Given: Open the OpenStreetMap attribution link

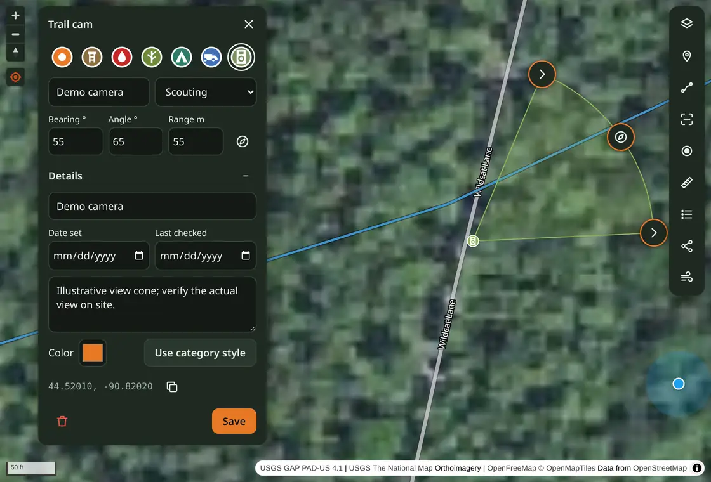Looking at the screenshot, I should pos(660,468).
